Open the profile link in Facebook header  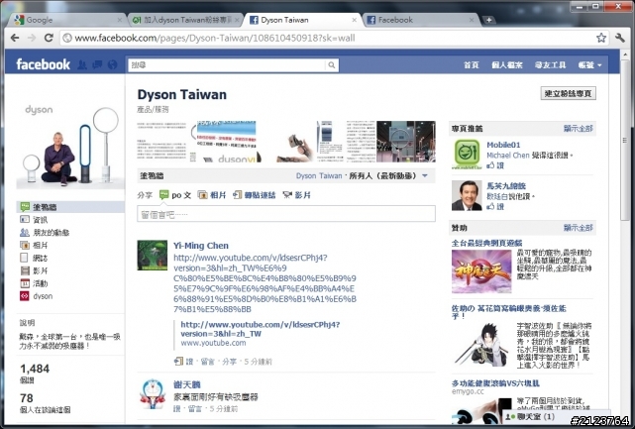click(x=507, y=64)
